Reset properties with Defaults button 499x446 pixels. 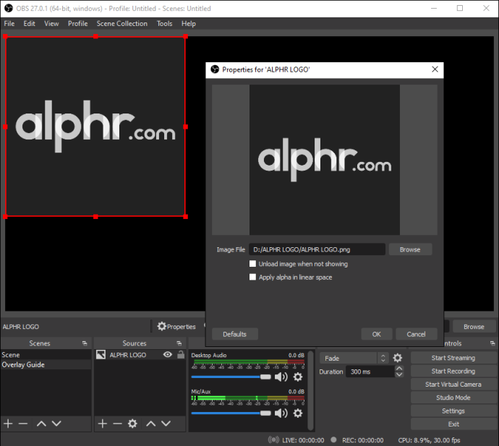point(235,334)
